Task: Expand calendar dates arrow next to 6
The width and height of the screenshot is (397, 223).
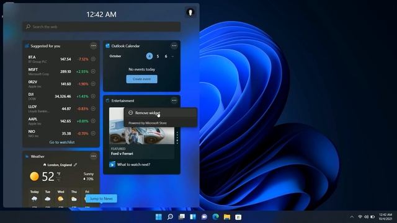Action: pos(172,56)
